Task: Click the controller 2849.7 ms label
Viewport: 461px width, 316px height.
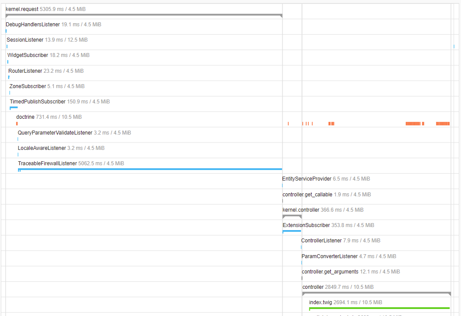Action: tap(338, 287)
